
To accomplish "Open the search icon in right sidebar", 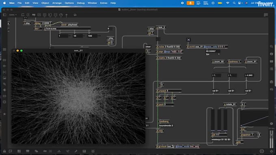I will pyautogui.click(x=271, y=47).
